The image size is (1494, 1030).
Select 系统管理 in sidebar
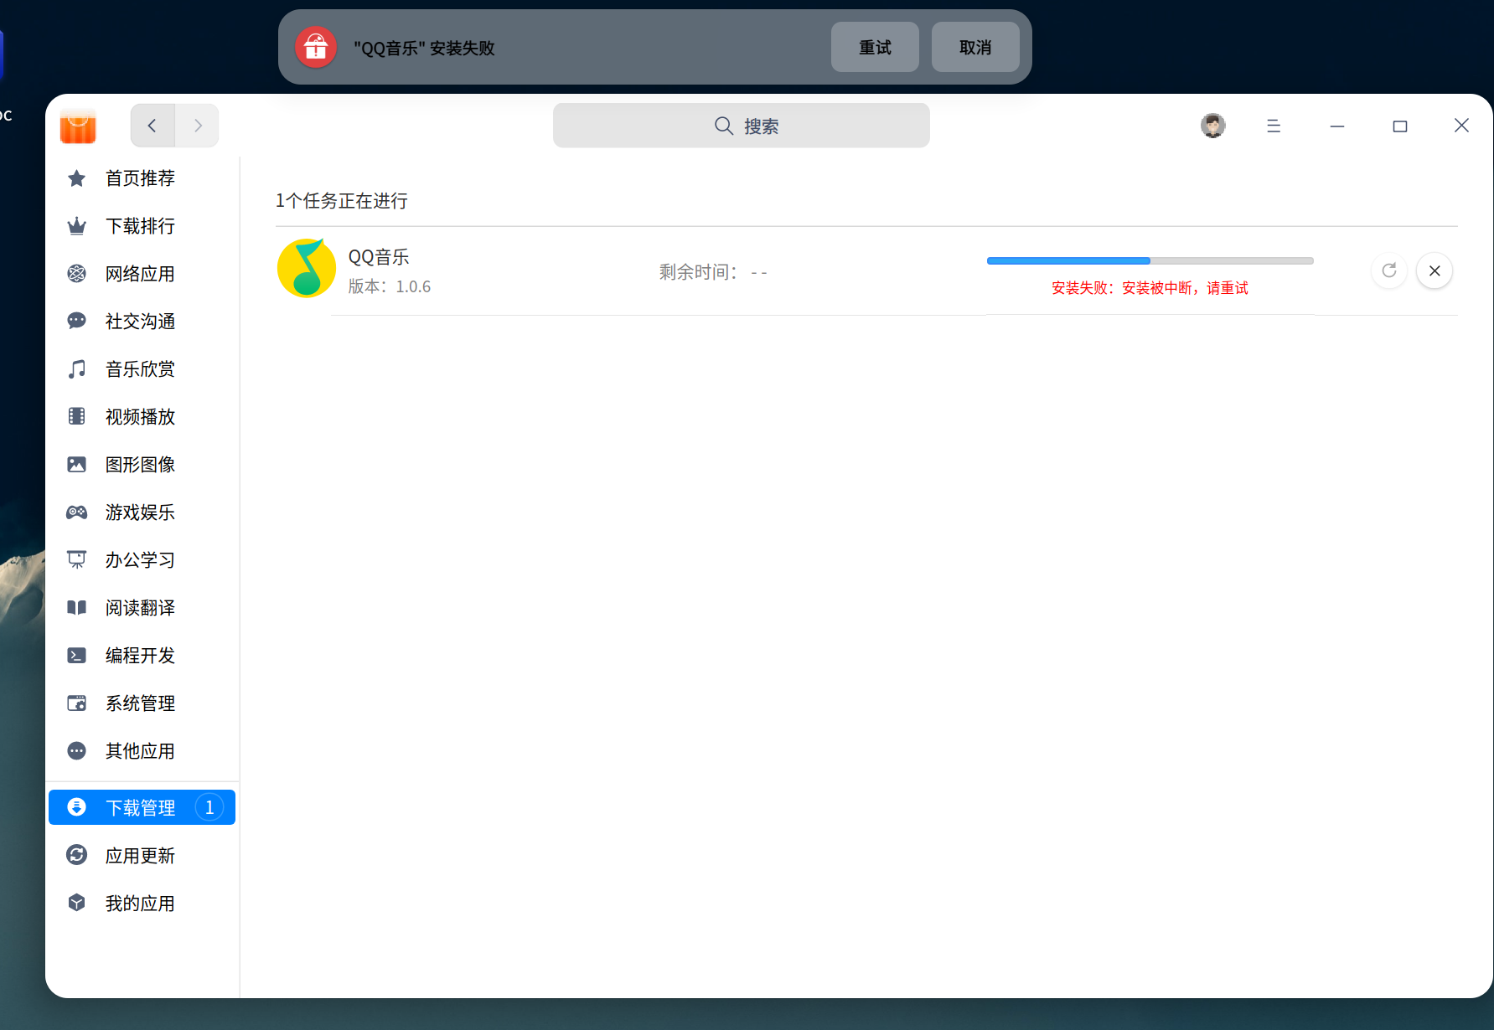point(142,703)
